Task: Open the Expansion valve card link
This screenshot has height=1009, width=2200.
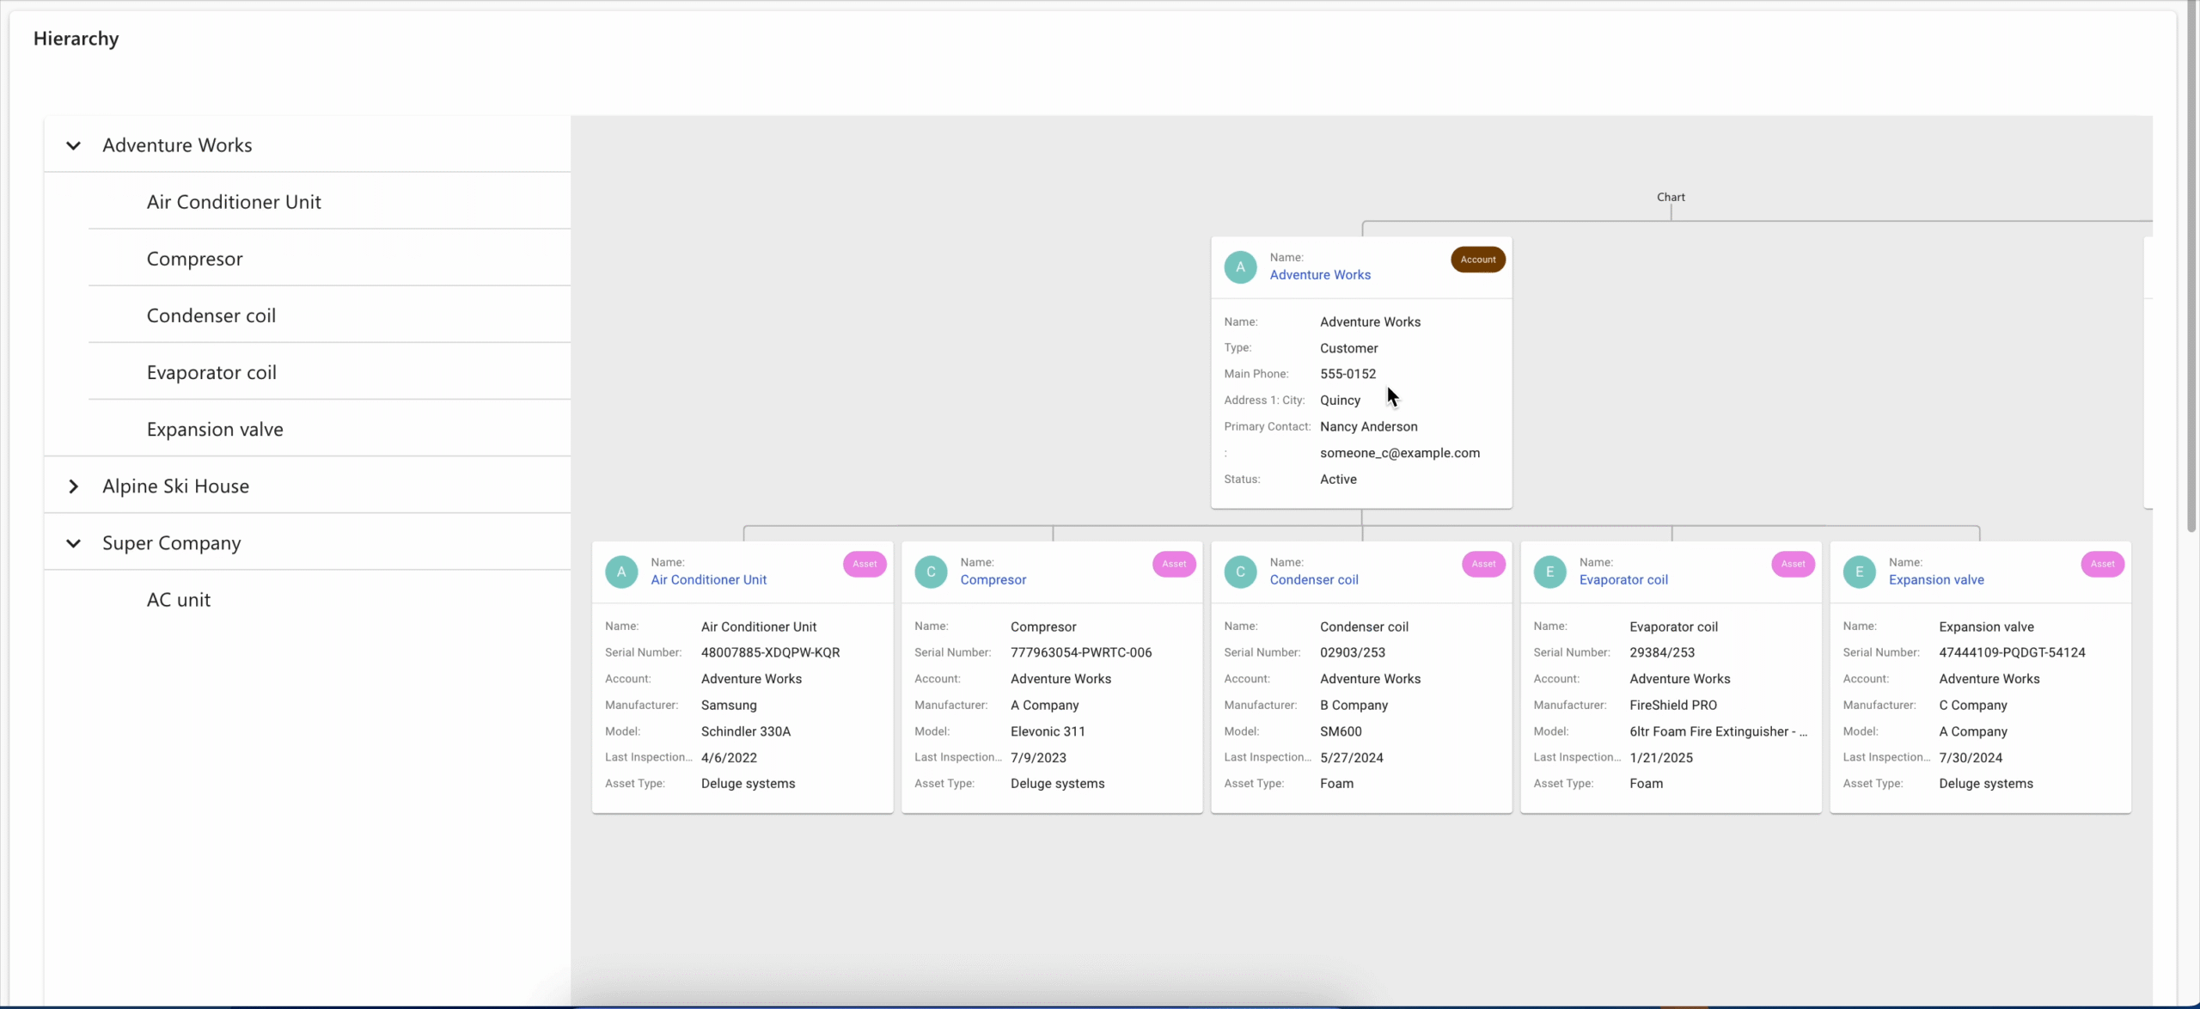Action: point(1936,580)
